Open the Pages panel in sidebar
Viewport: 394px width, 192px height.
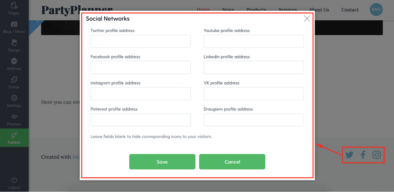coord(14,9)
